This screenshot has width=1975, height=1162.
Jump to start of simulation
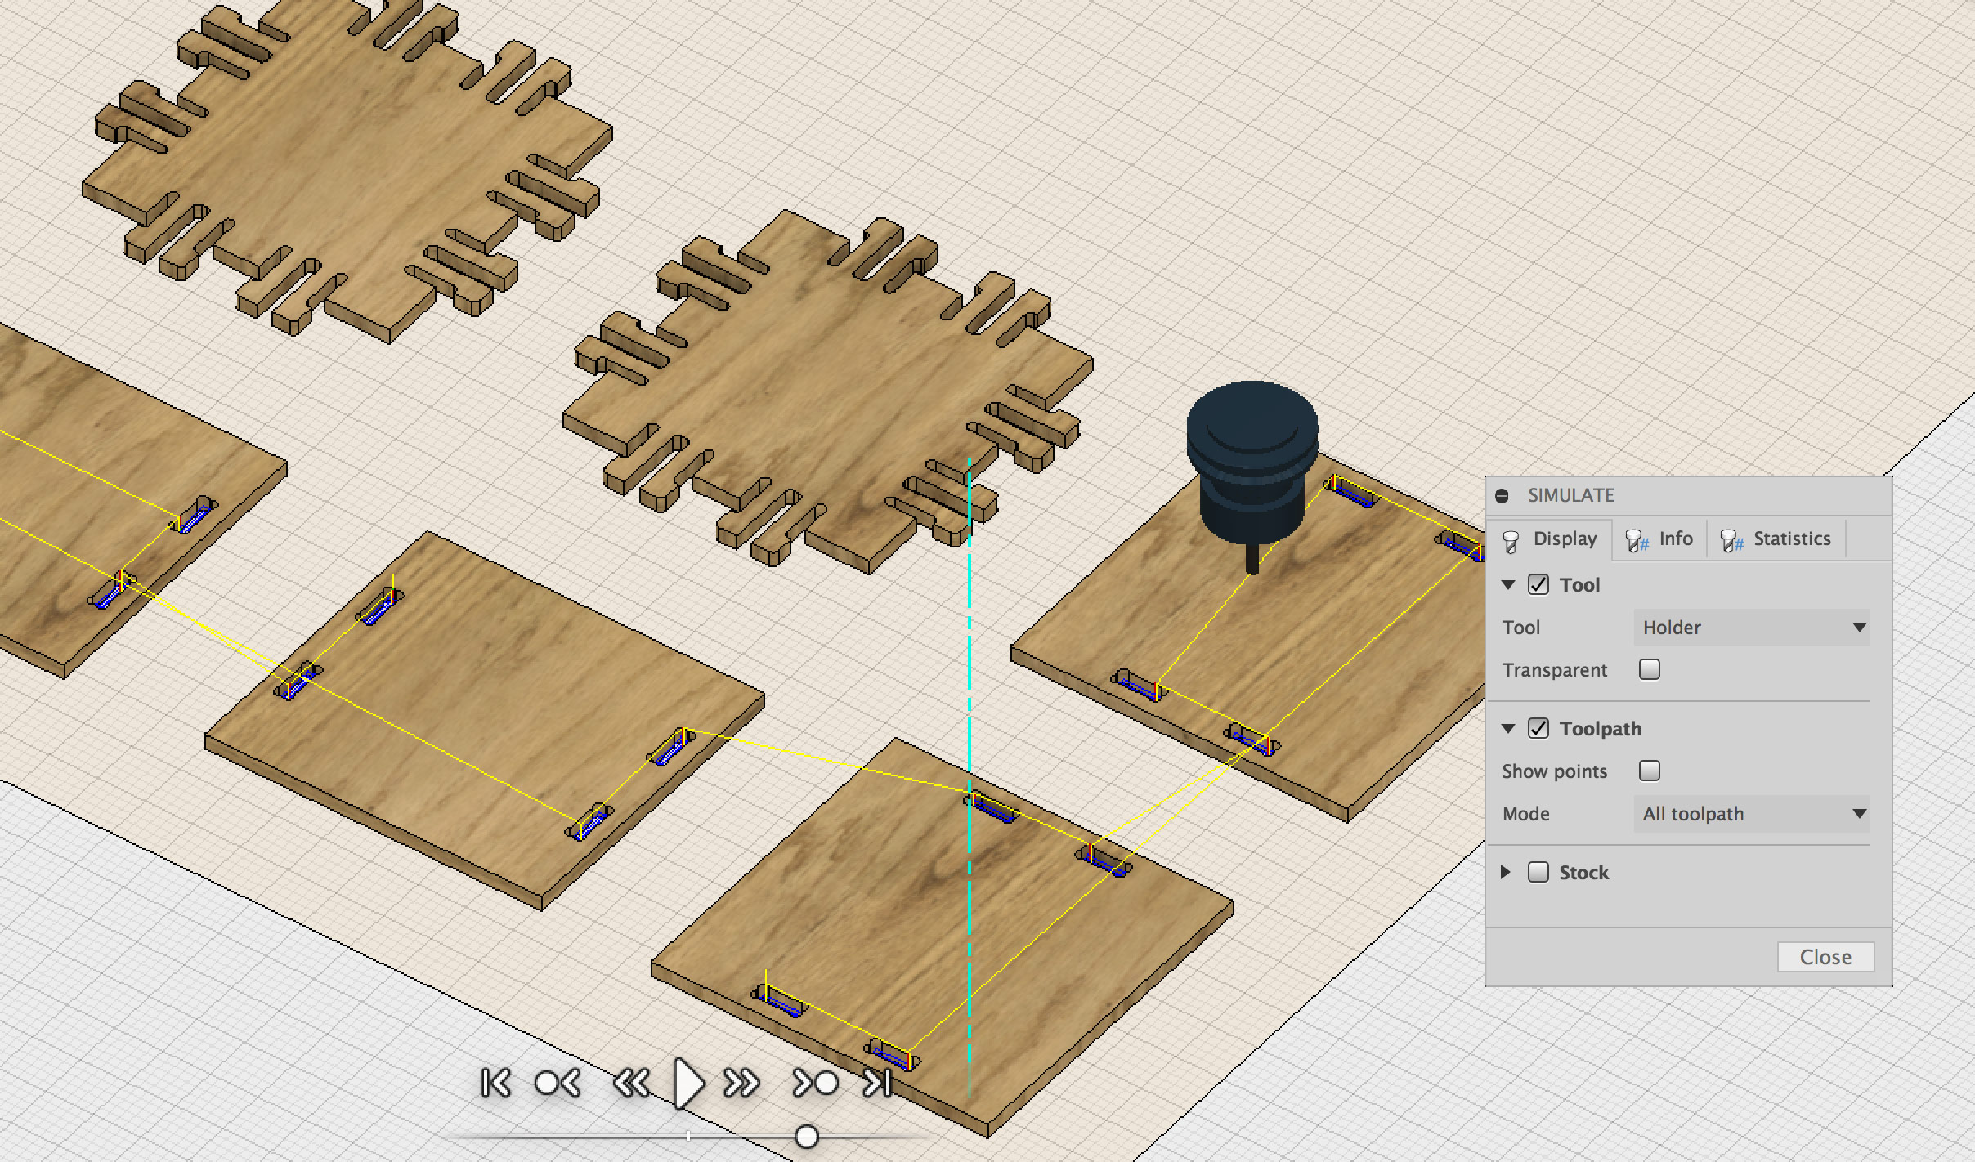click(x=495, y=1083)
